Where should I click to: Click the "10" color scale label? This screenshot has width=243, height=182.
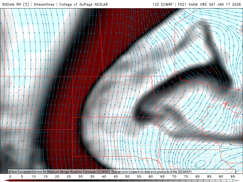pos(34,177)
